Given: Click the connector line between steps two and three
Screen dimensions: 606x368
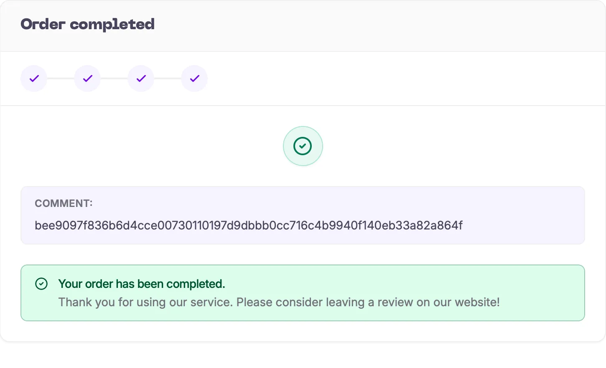Looking at the screenshot, I should 114,78.
